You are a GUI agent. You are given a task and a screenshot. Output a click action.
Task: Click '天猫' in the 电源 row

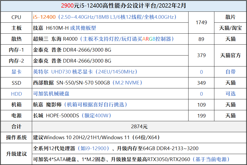click(x=230, y=116)
